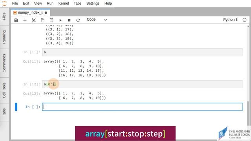This screenshot has width=251, height=141.
Task: Restart the kernel with the circular arrow icon
Action: click(78, 20)
